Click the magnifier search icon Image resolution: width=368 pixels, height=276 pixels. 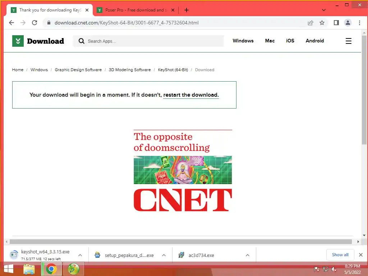pyautogui.click(x=82, y=41)
